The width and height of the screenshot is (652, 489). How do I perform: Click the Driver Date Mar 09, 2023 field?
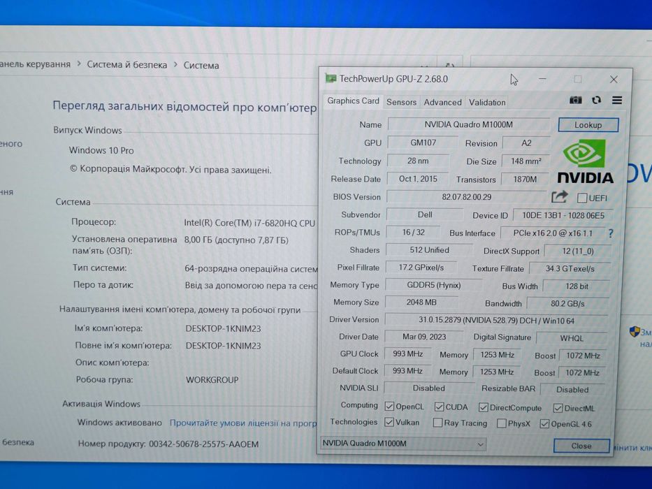(x=423, y=337)
